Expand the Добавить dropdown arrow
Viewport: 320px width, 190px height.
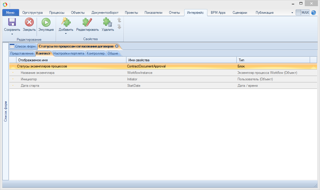[66, 34]
